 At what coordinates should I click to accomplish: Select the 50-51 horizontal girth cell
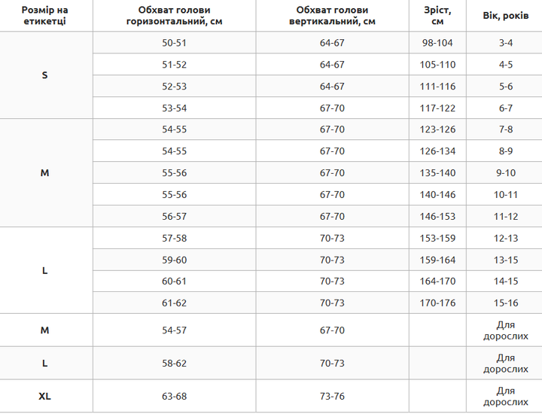coord(174,42)
